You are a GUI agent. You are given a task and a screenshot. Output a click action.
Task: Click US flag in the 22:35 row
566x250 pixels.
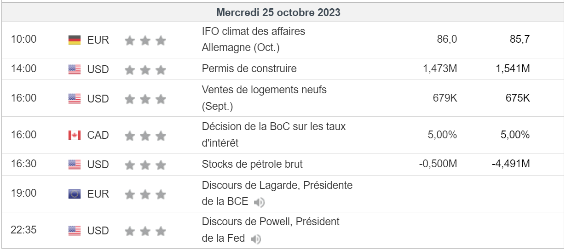pyautogui.click(x=74, y=231)
